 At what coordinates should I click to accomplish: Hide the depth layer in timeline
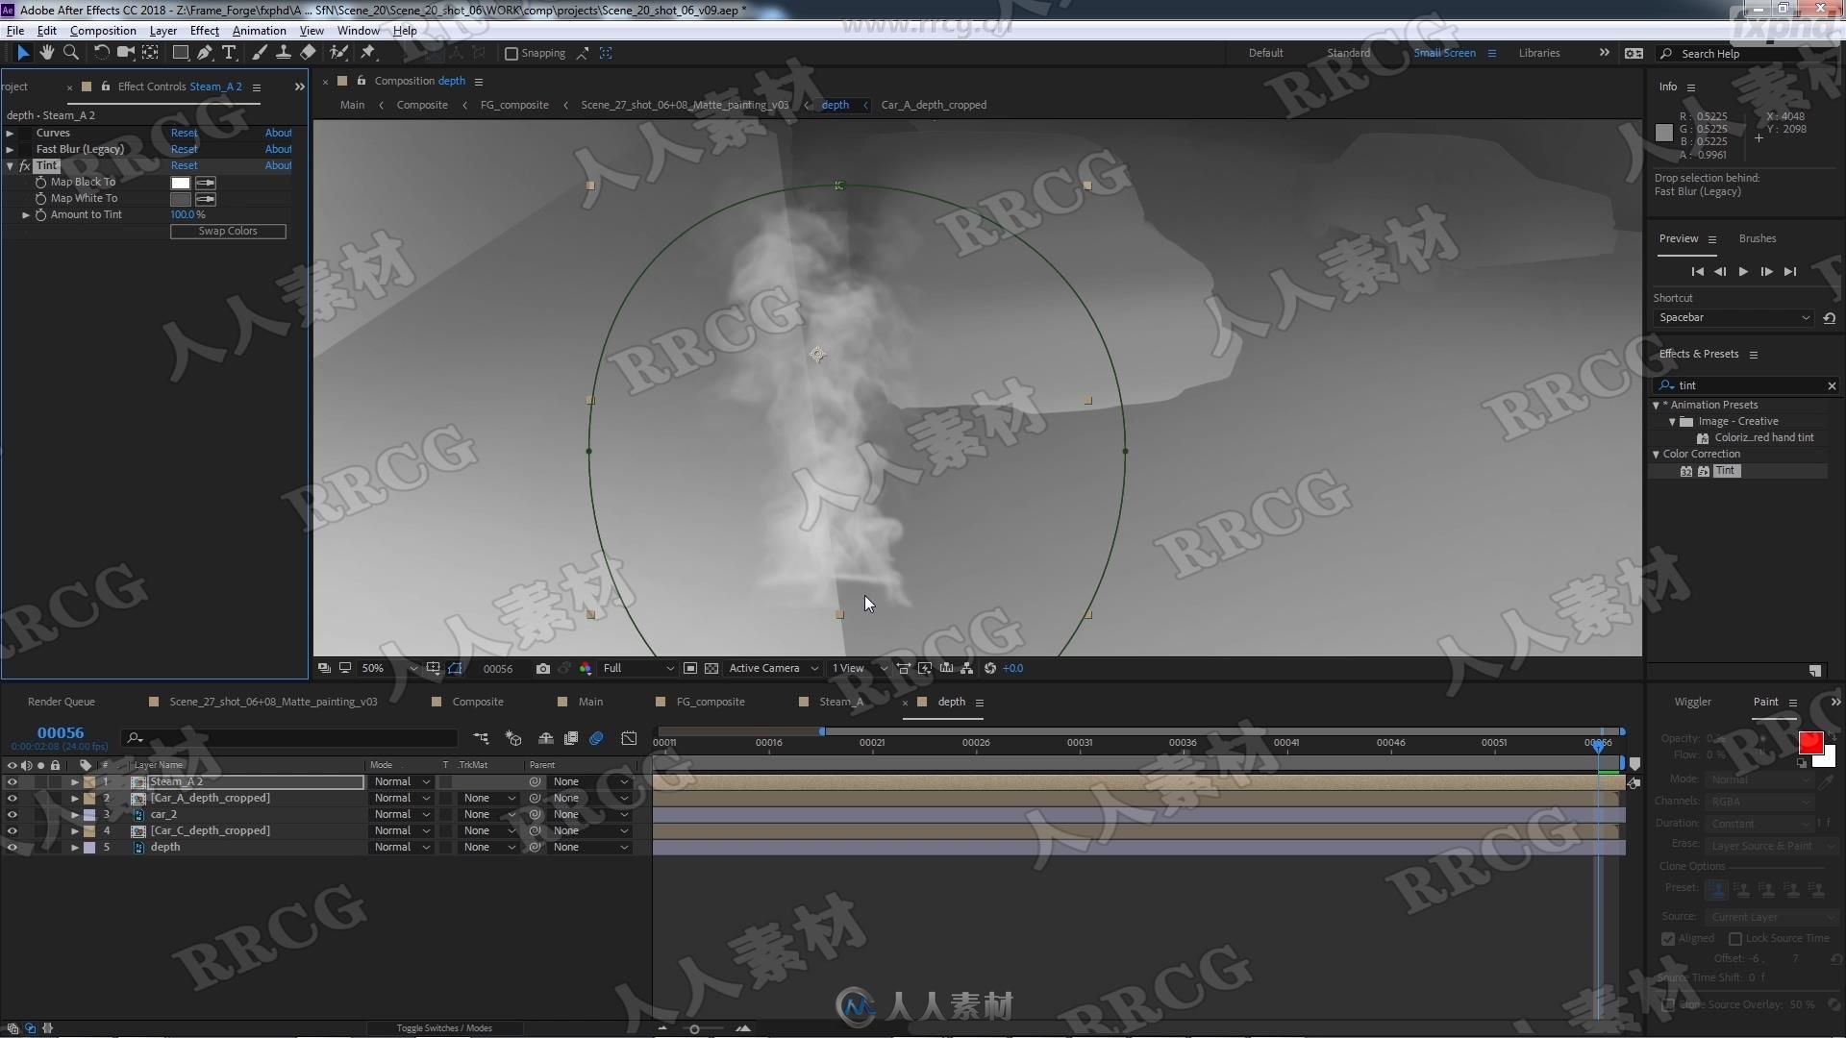12,848
